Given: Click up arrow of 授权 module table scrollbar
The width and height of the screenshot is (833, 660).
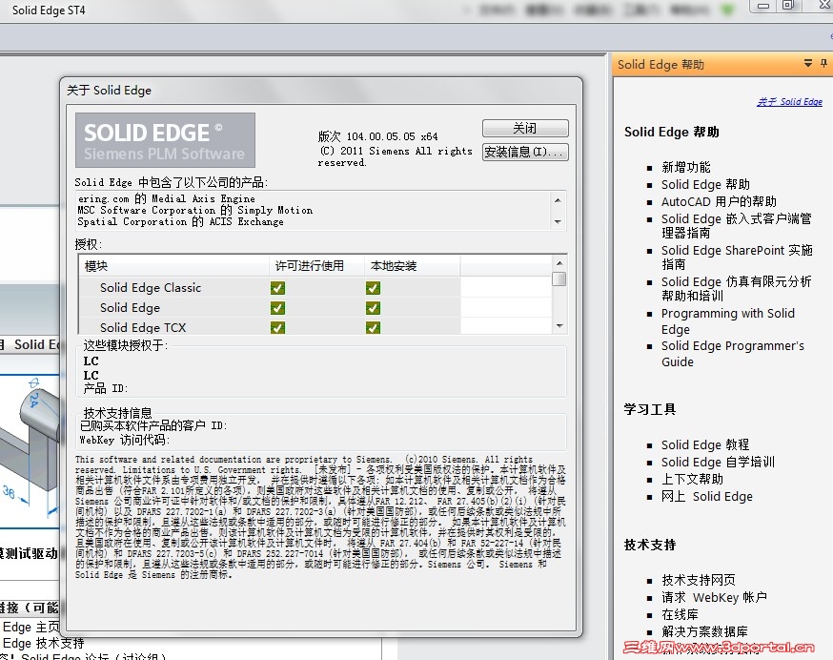Looking at the screenshot, I should (x=559, y=263).
